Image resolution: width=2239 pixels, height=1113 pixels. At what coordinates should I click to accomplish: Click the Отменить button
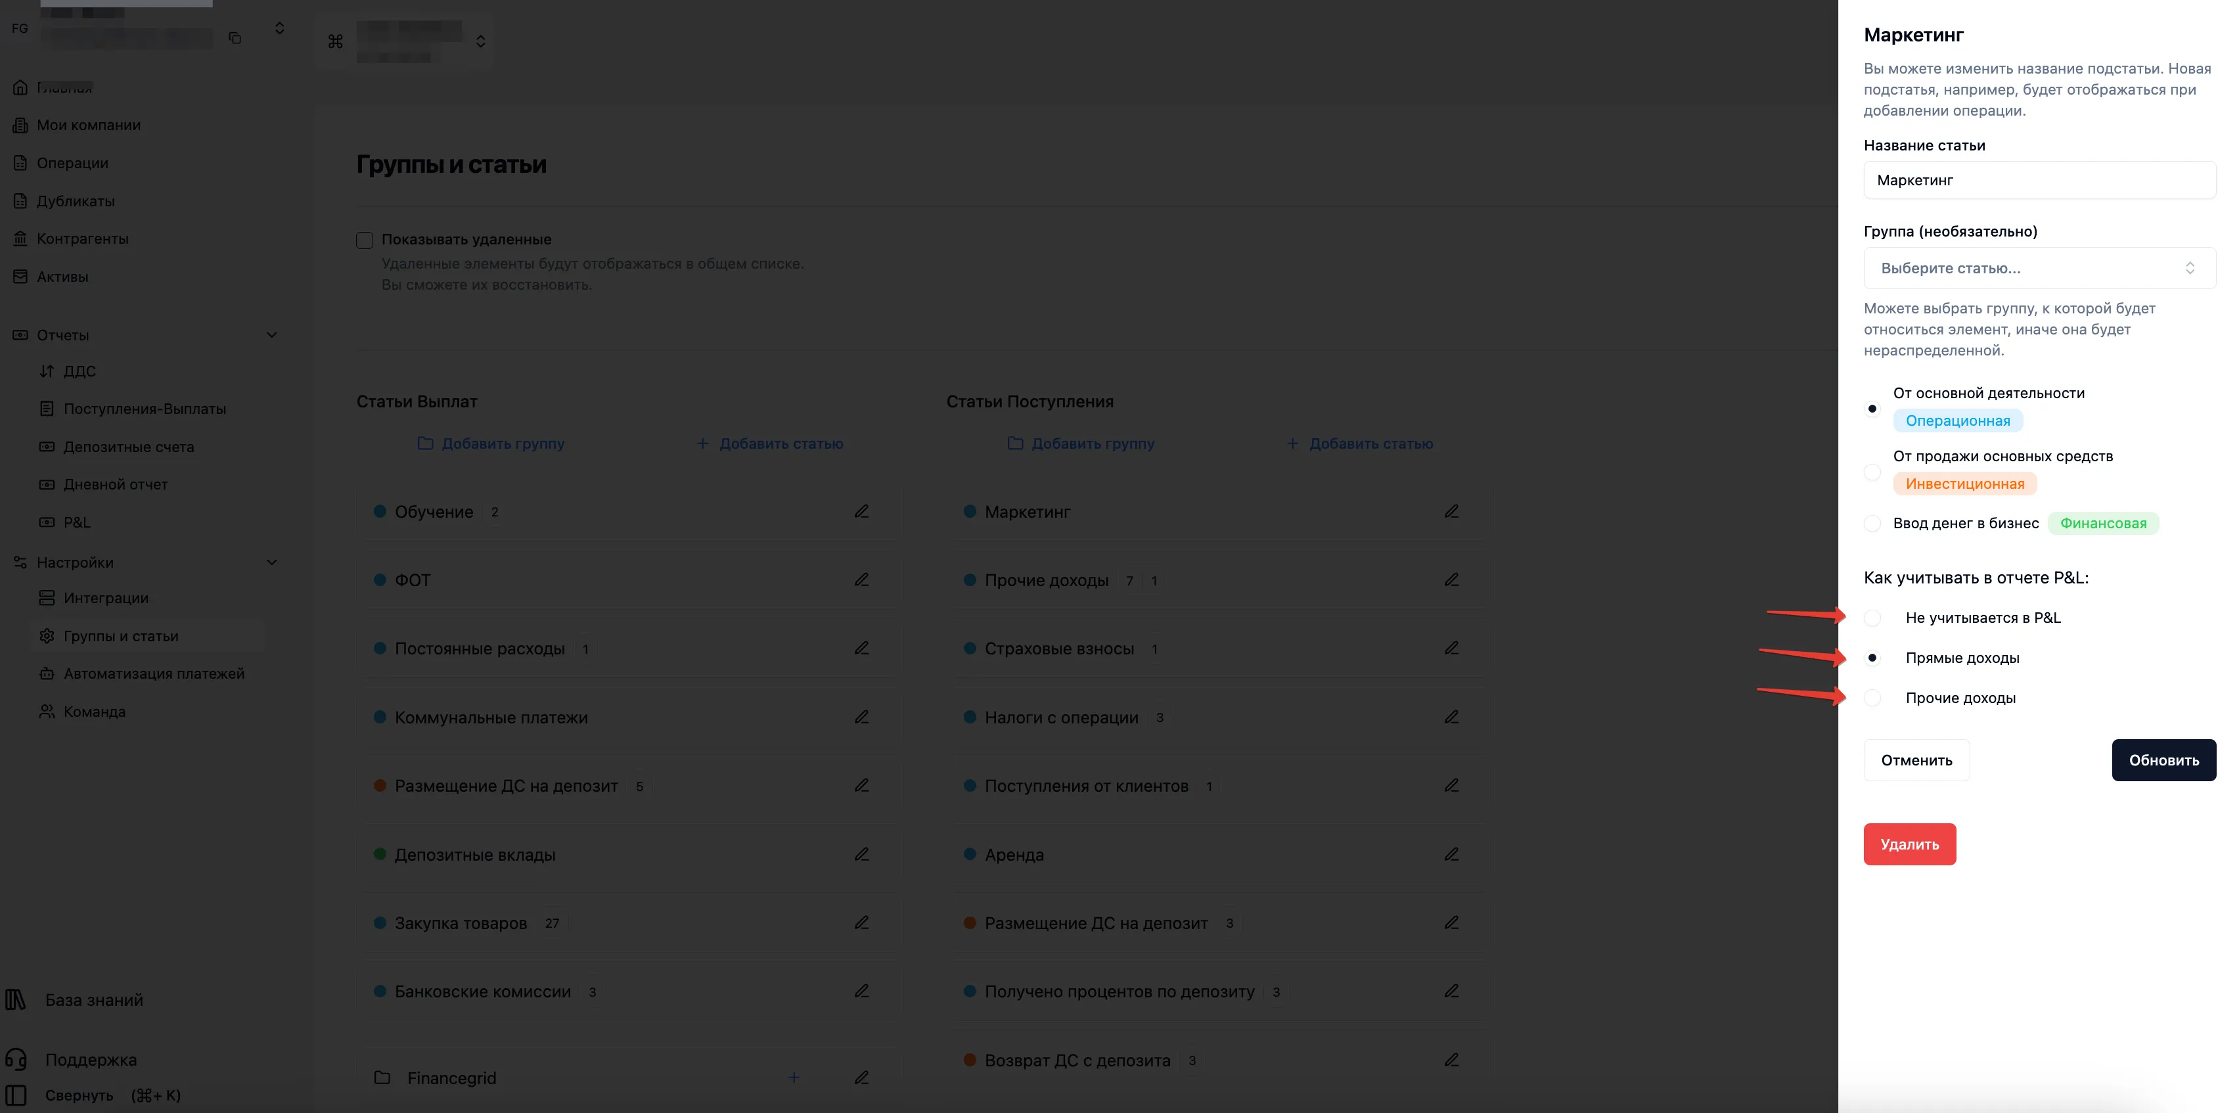1916,760
